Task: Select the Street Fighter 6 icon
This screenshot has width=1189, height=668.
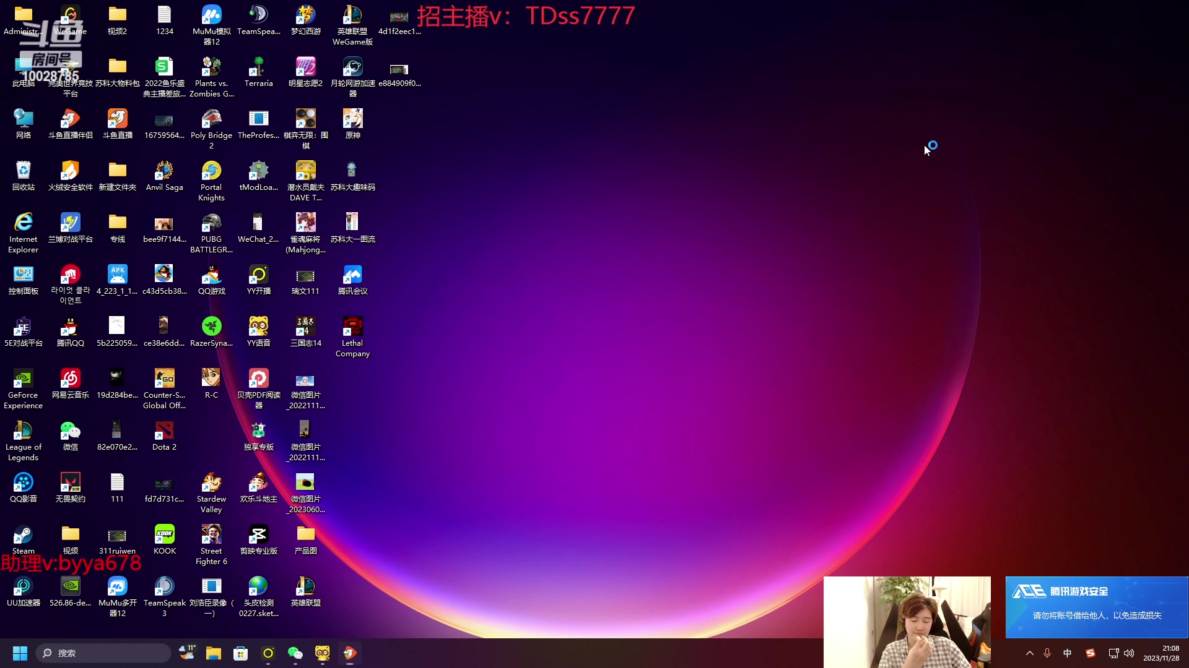Action: (x=211, y=544)
